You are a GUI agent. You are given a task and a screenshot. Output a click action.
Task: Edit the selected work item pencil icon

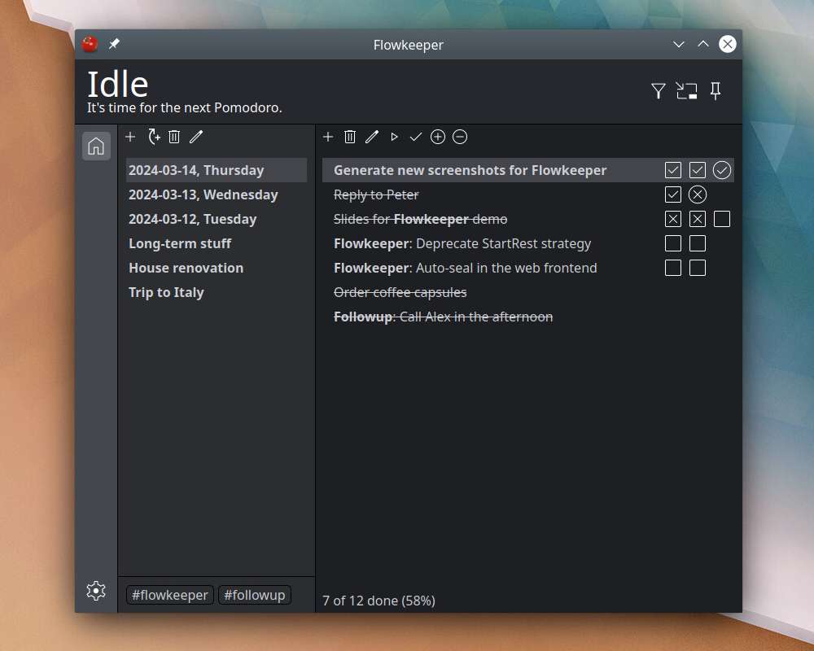372,137
